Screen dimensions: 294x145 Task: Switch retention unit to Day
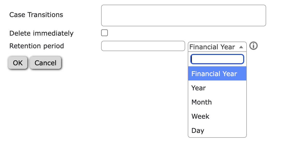click(217, 130)
